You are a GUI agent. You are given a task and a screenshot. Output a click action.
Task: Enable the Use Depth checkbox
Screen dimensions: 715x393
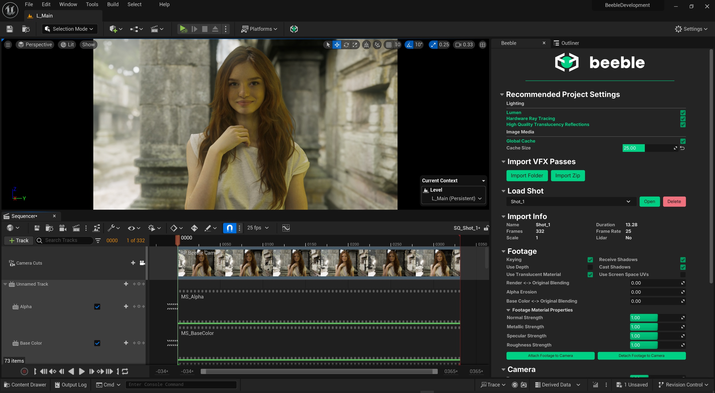[x=590, y=267]
